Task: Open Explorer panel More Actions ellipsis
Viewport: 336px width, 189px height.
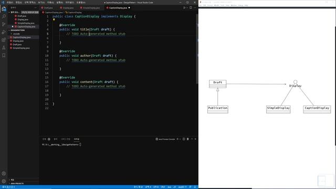Action: coord(36,8)
